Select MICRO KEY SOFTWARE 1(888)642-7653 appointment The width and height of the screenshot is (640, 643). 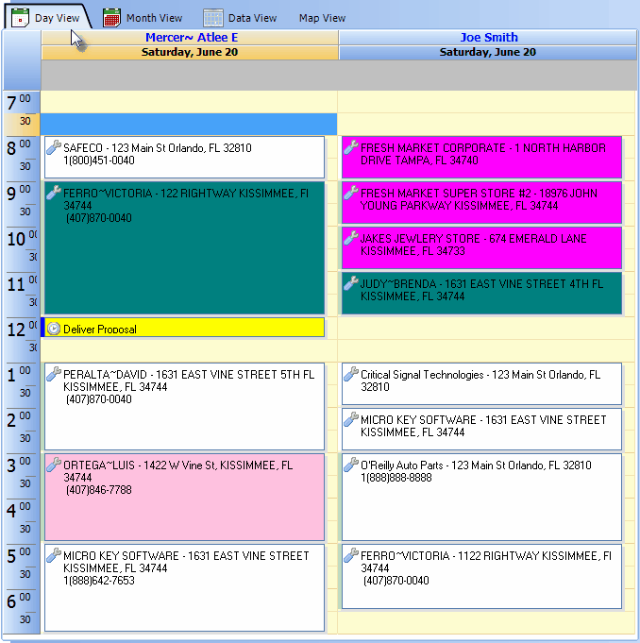pyautogui.click(x=184, y=587)
